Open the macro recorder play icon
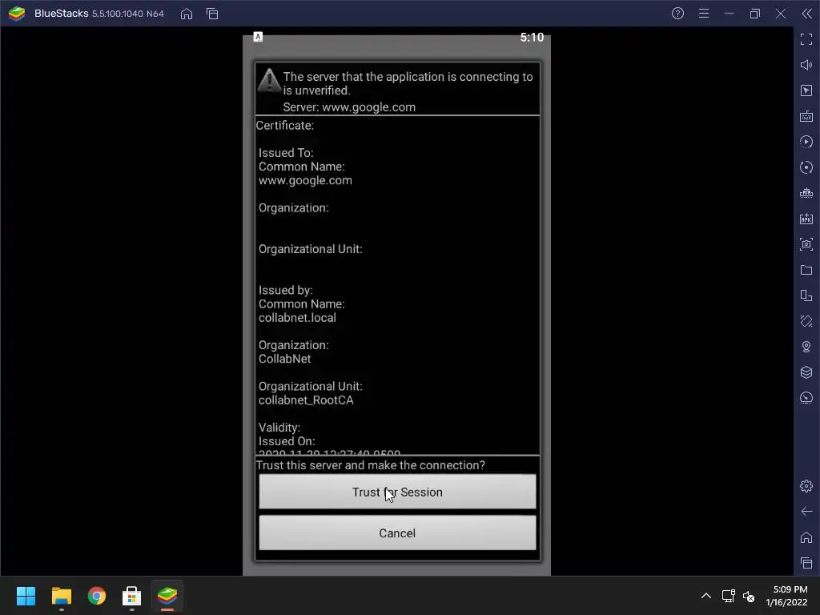This screenshot has height=615, width=820. point(806,142)
